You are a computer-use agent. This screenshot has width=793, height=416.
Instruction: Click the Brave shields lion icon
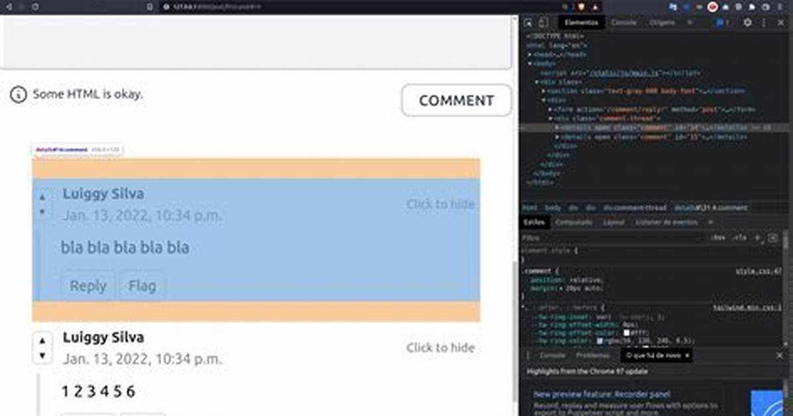(x=581, y=7)
